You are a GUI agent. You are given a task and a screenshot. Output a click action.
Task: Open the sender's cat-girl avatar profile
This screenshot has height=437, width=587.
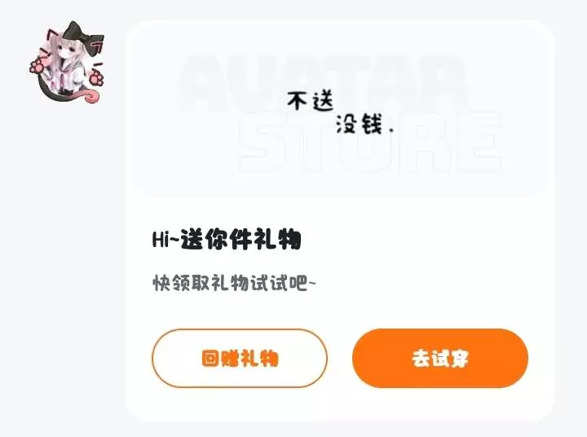(67, 63)
